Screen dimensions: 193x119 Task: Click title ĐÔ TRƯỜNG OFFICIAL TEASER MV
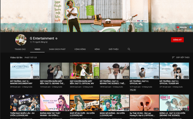[169, 82]
